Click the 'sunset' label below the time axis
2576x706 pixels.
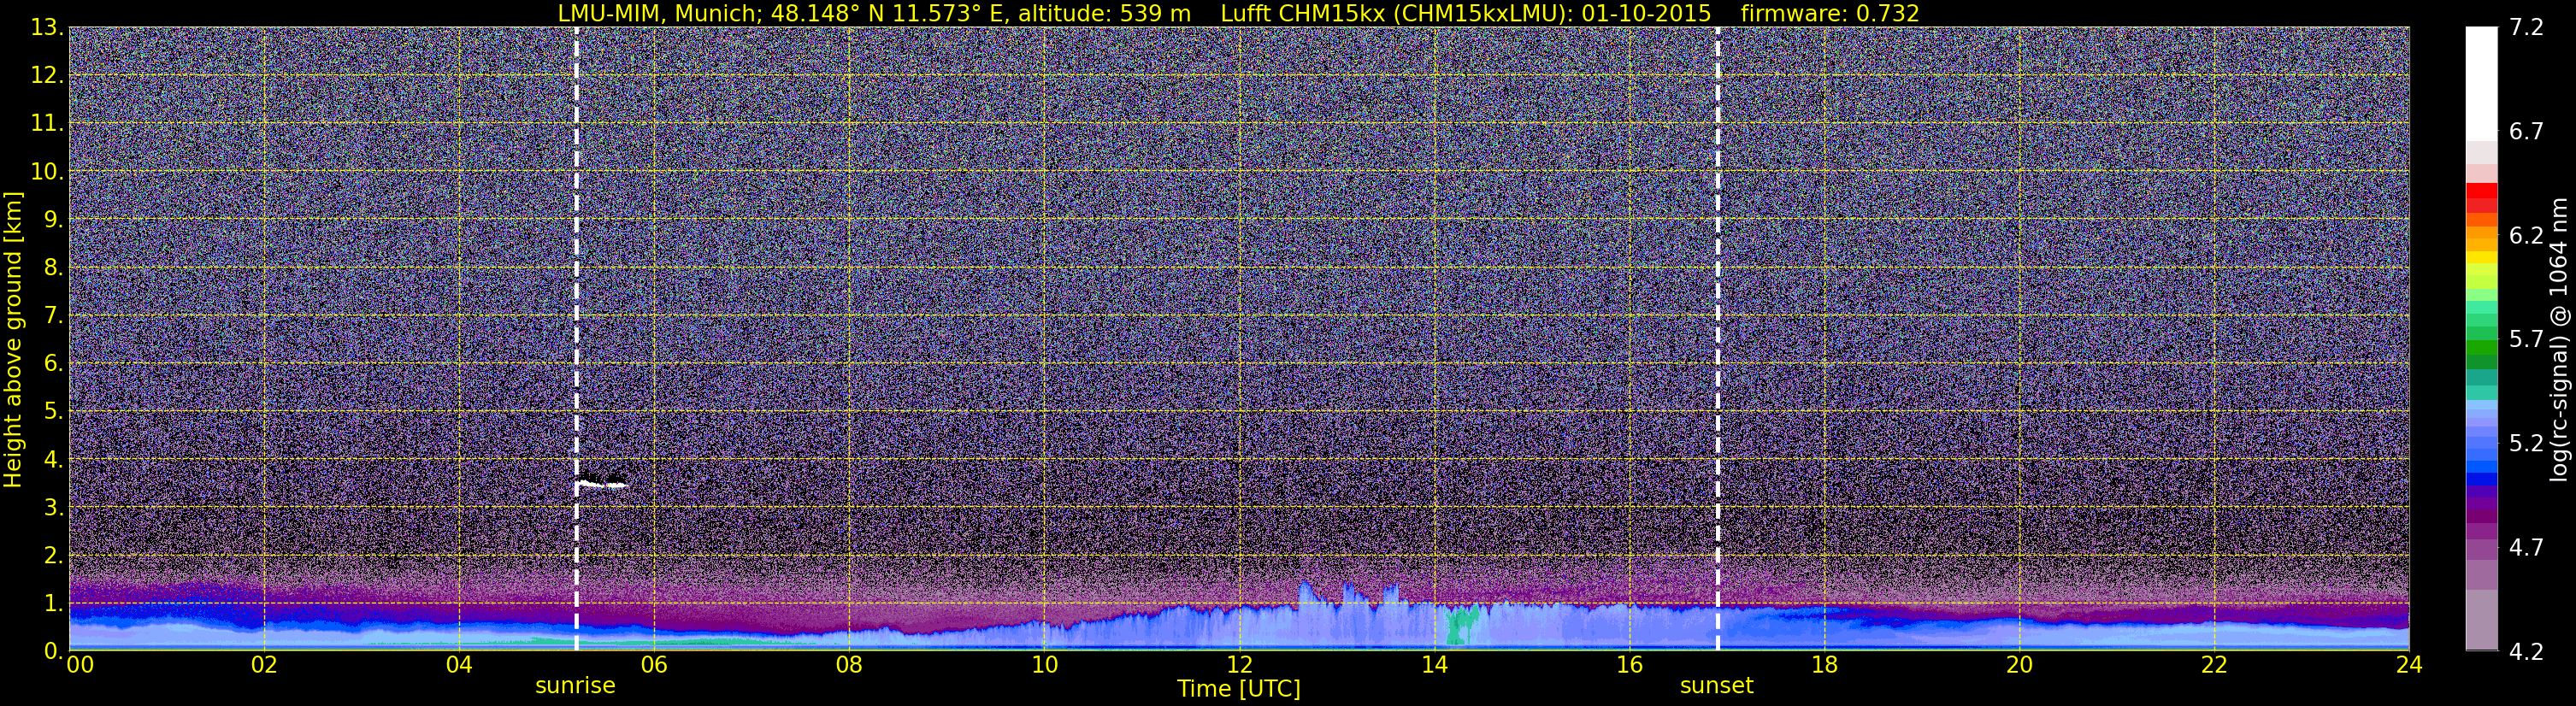pos(1716,685)
